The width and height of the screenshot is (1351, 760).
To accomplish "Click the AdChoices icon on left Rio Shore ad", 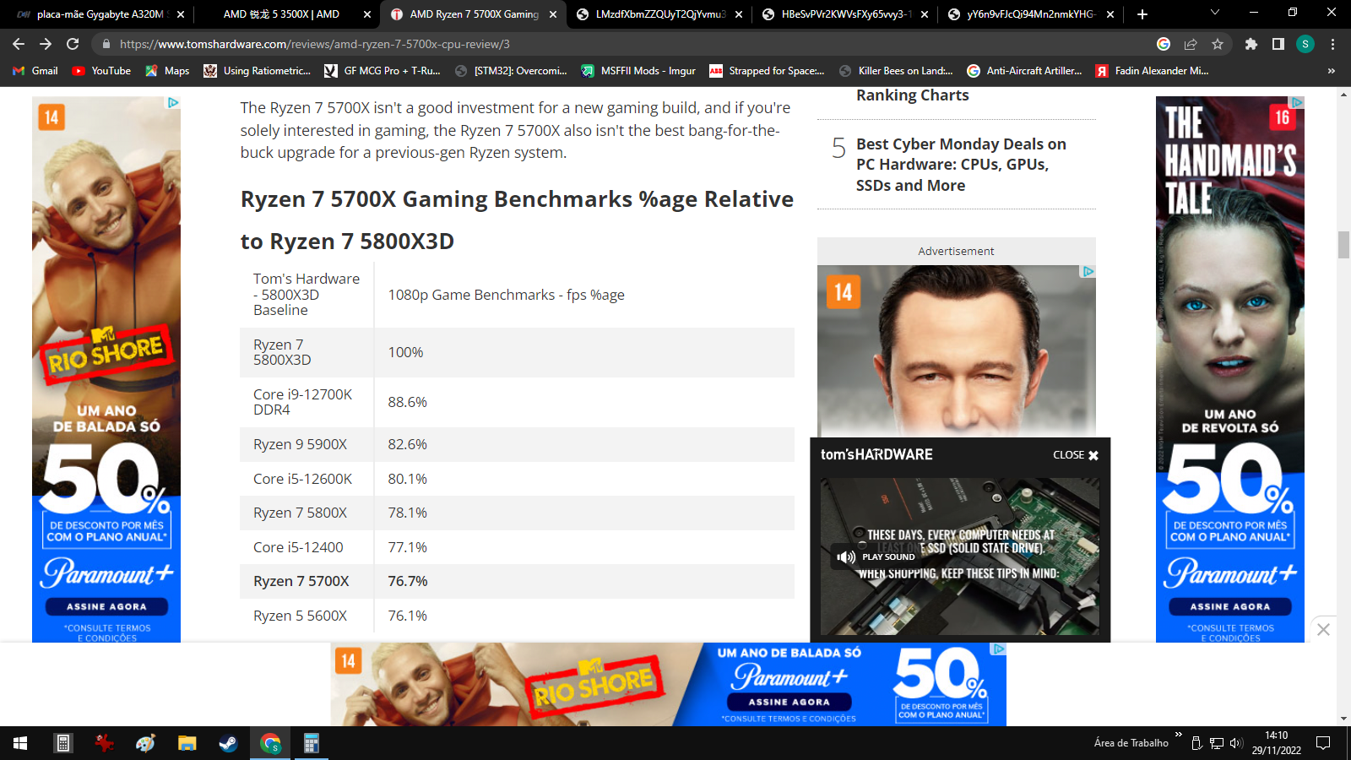I will pos(173,102).
